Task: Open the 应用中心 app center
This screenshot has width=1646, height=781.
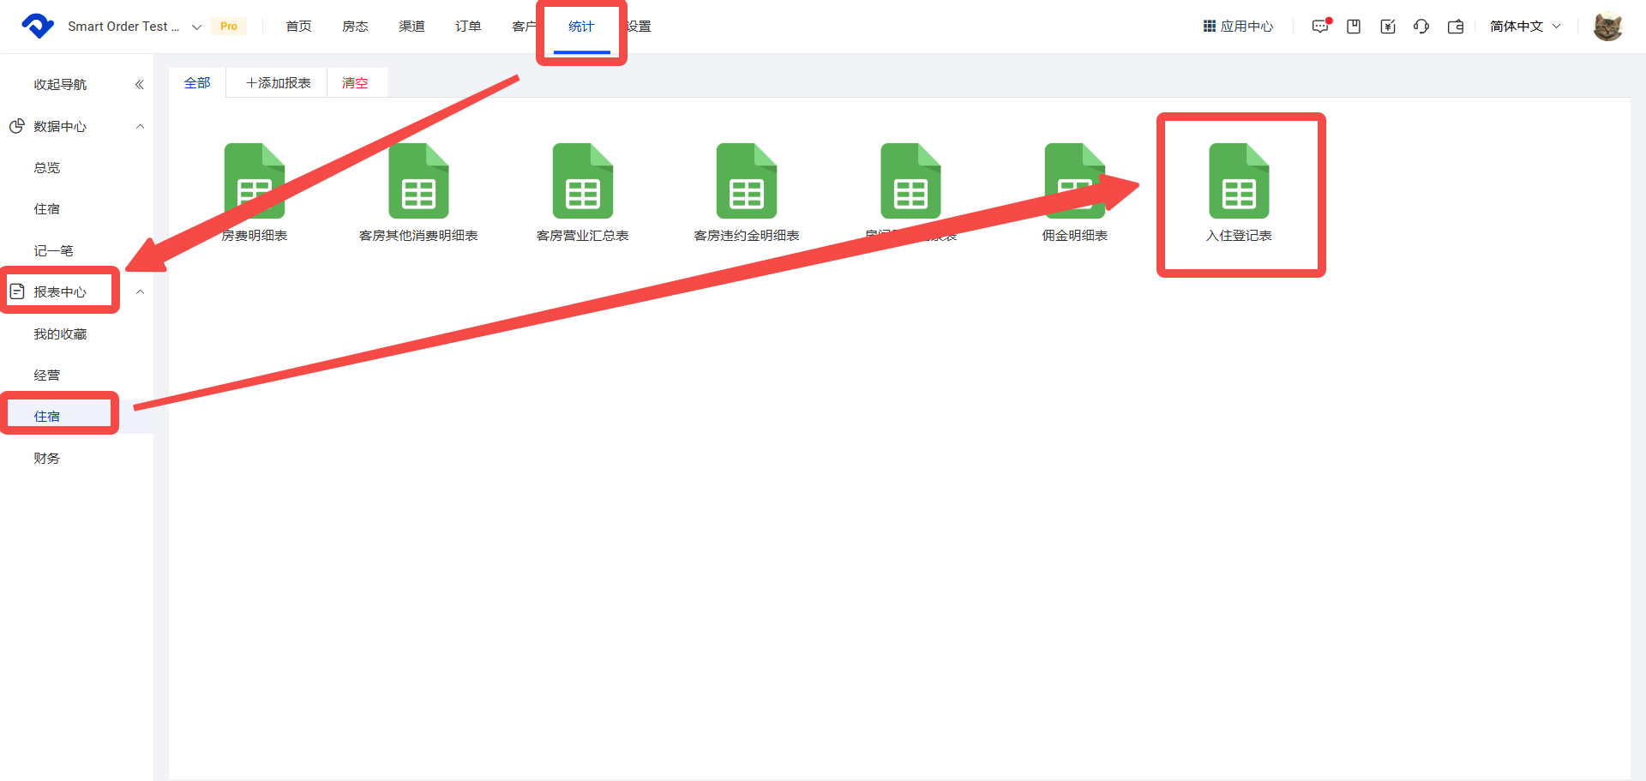Action: 1238,27
